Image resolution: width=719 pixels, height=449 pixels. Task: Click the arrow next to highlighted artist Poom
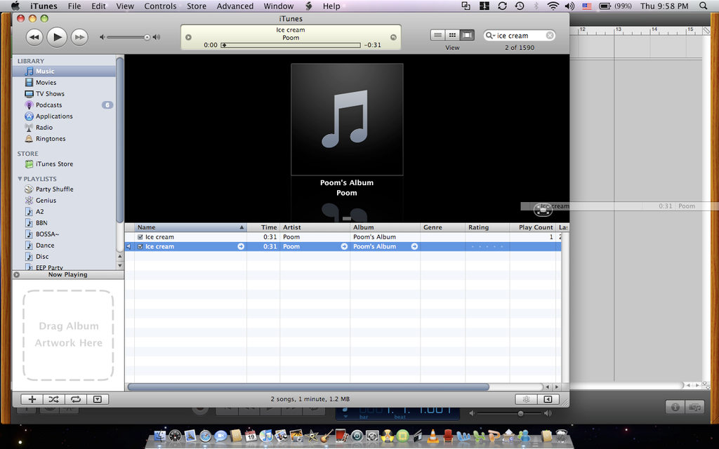click(x=344, y=246)
